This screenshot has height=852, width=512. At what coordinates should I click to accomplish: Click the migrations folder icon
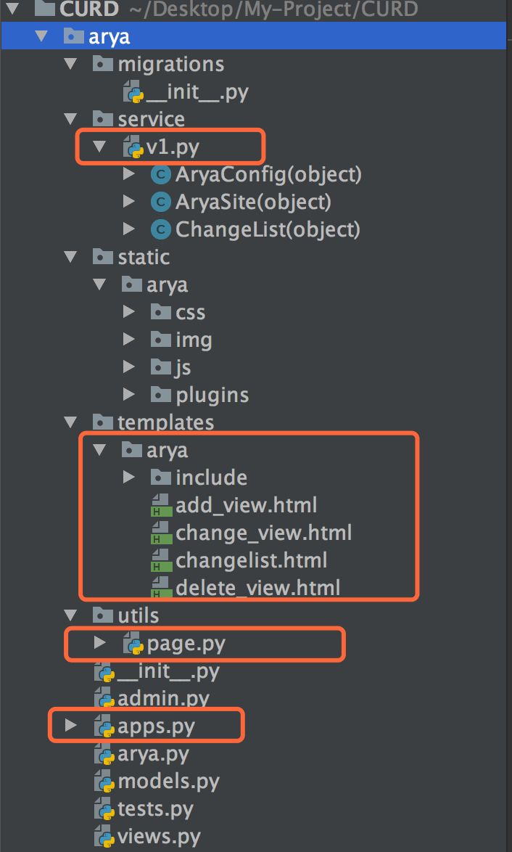103,65
